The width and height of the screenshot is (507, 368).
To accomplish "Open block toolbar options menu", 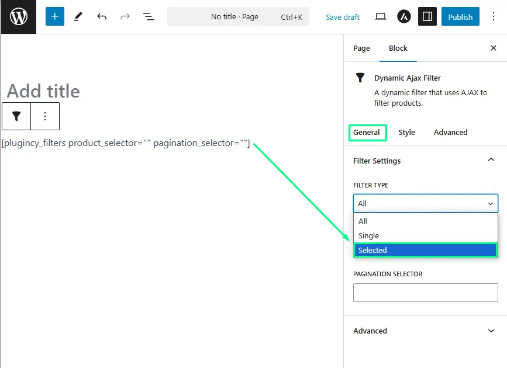I will click(45, 116).
